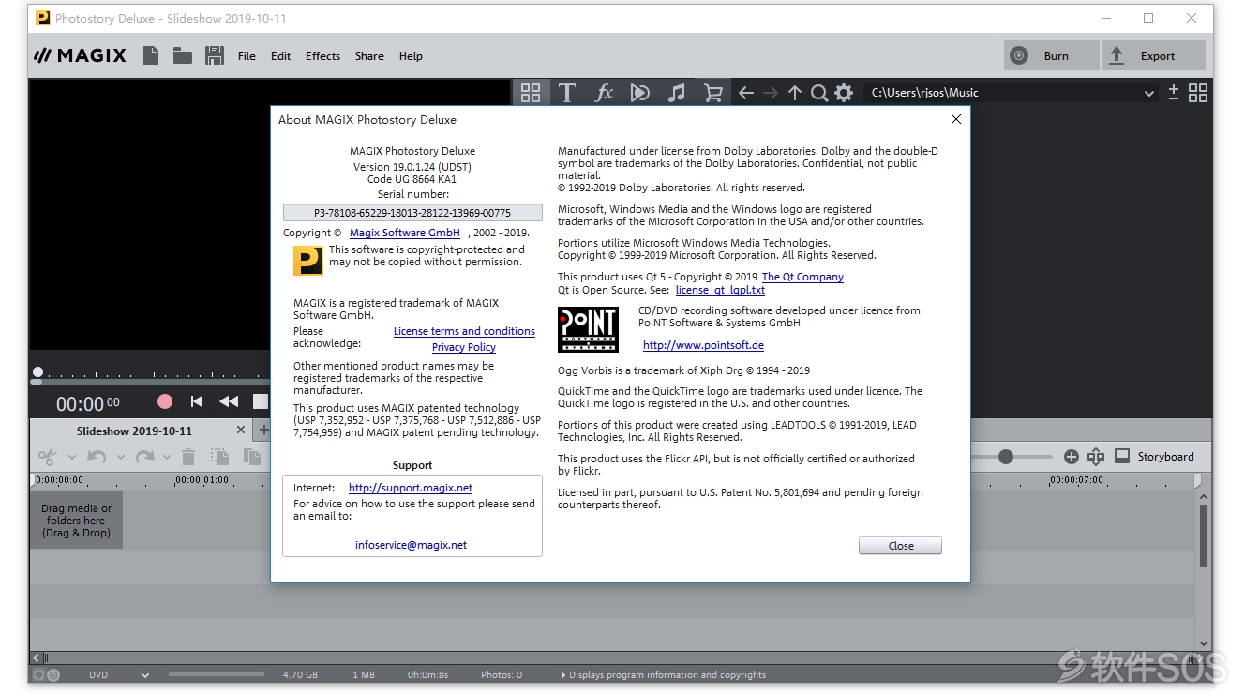Click the preview position slider handle
Screen dimensions: 1245x695
[37, 372]
